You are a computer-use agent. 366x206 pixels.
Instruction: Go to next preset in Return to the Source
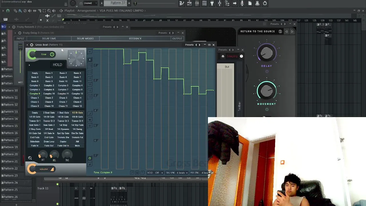coord(292,31)
